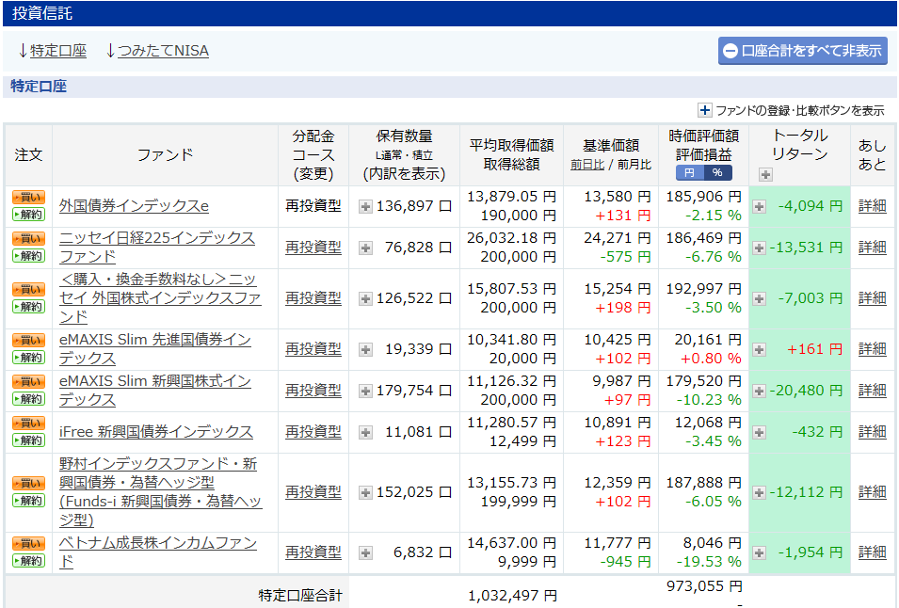Expand total return details for -12,112円

pyautogui.click(x=759, y=493)
